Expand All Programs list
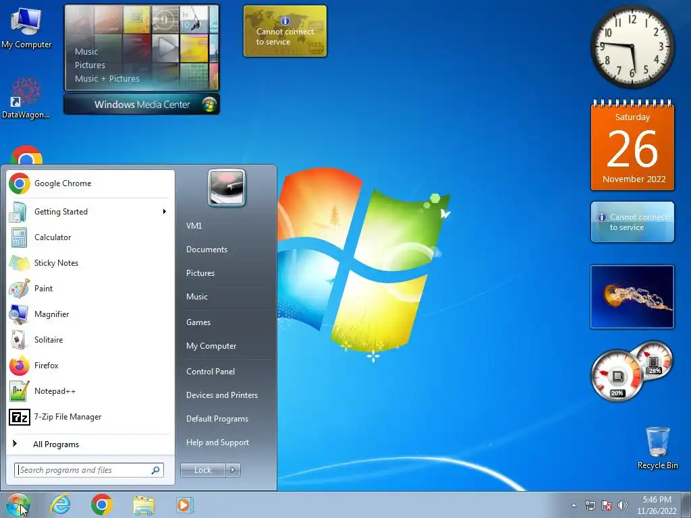Viewport: 691px width, 518px height. coord(90,444)
